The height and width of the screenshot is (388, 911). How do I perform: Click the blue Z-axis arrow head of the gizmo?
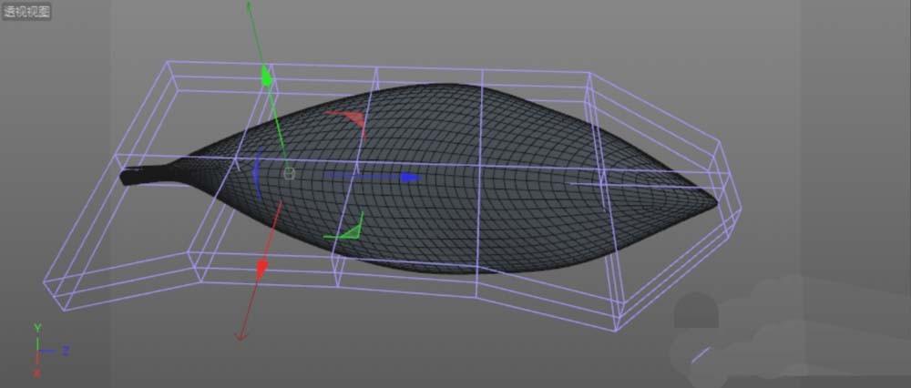pos(411,178)
